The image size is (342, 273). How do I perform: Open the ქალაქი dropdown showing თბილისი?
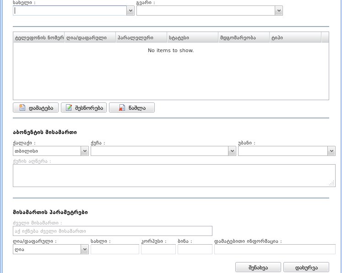(x=84, y=151)
